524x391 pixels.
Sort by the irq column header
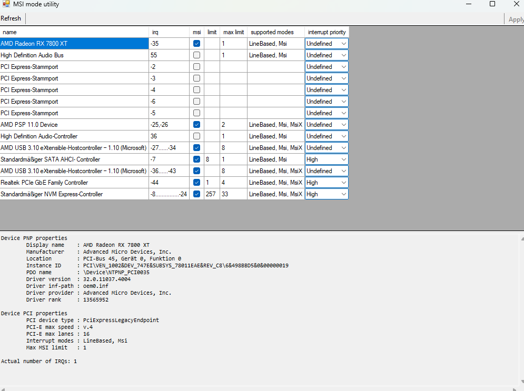click(x=169, y=32)
